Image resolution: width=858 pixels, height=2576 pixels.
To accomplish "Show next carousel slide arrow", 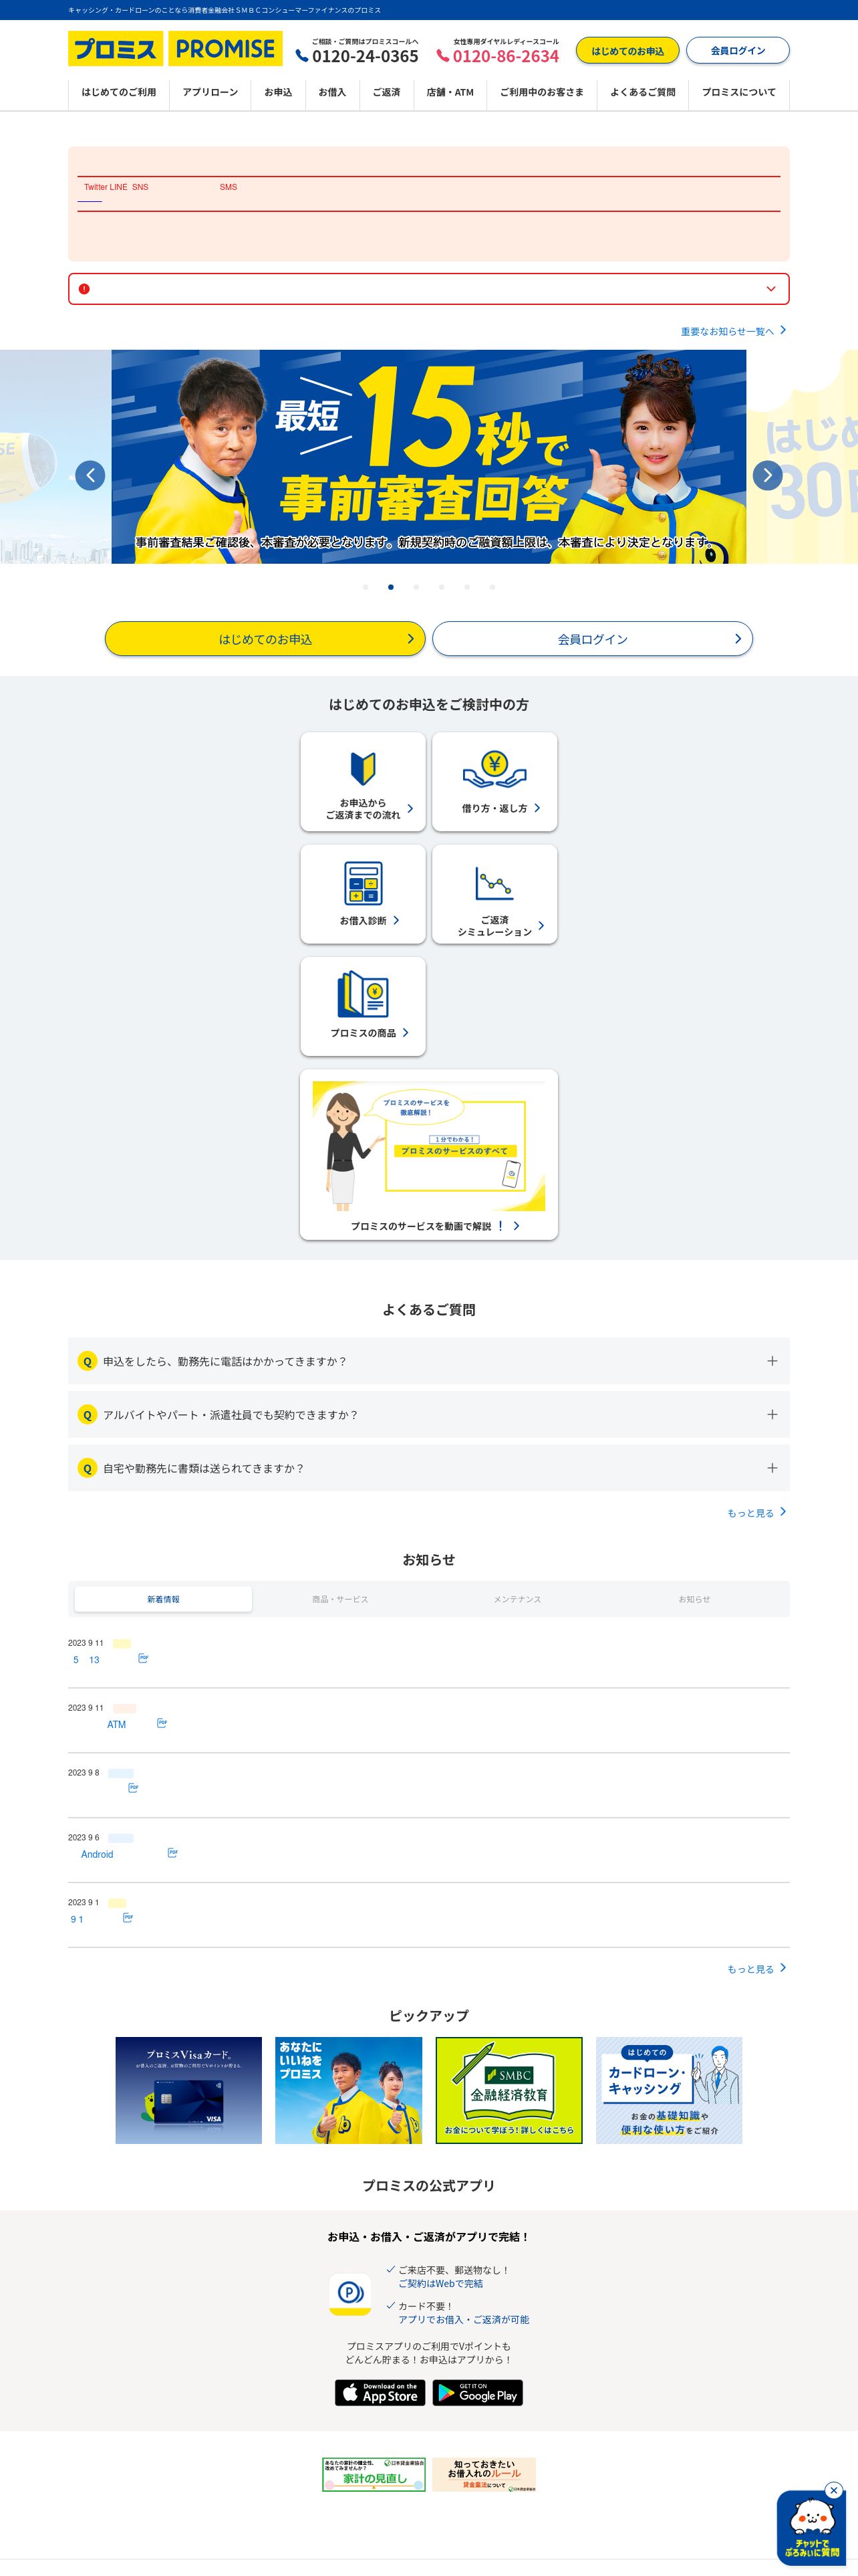I will click(x=767, y=475).
